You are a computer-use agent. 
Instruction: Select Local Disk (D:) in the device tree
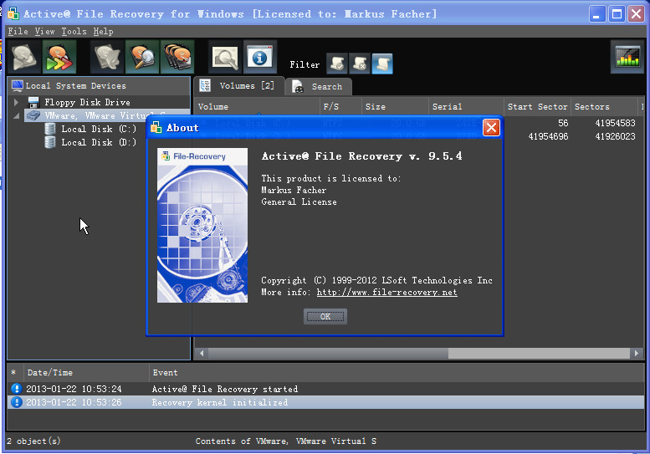pyautogui.click(x=99, y=142)
